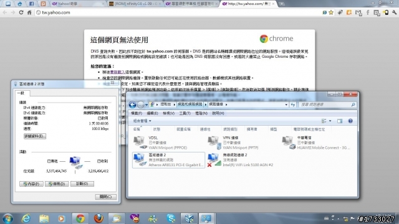The image size is (399, 224).
Task: Open the Advanced (進階) menu
Action: 201,113
